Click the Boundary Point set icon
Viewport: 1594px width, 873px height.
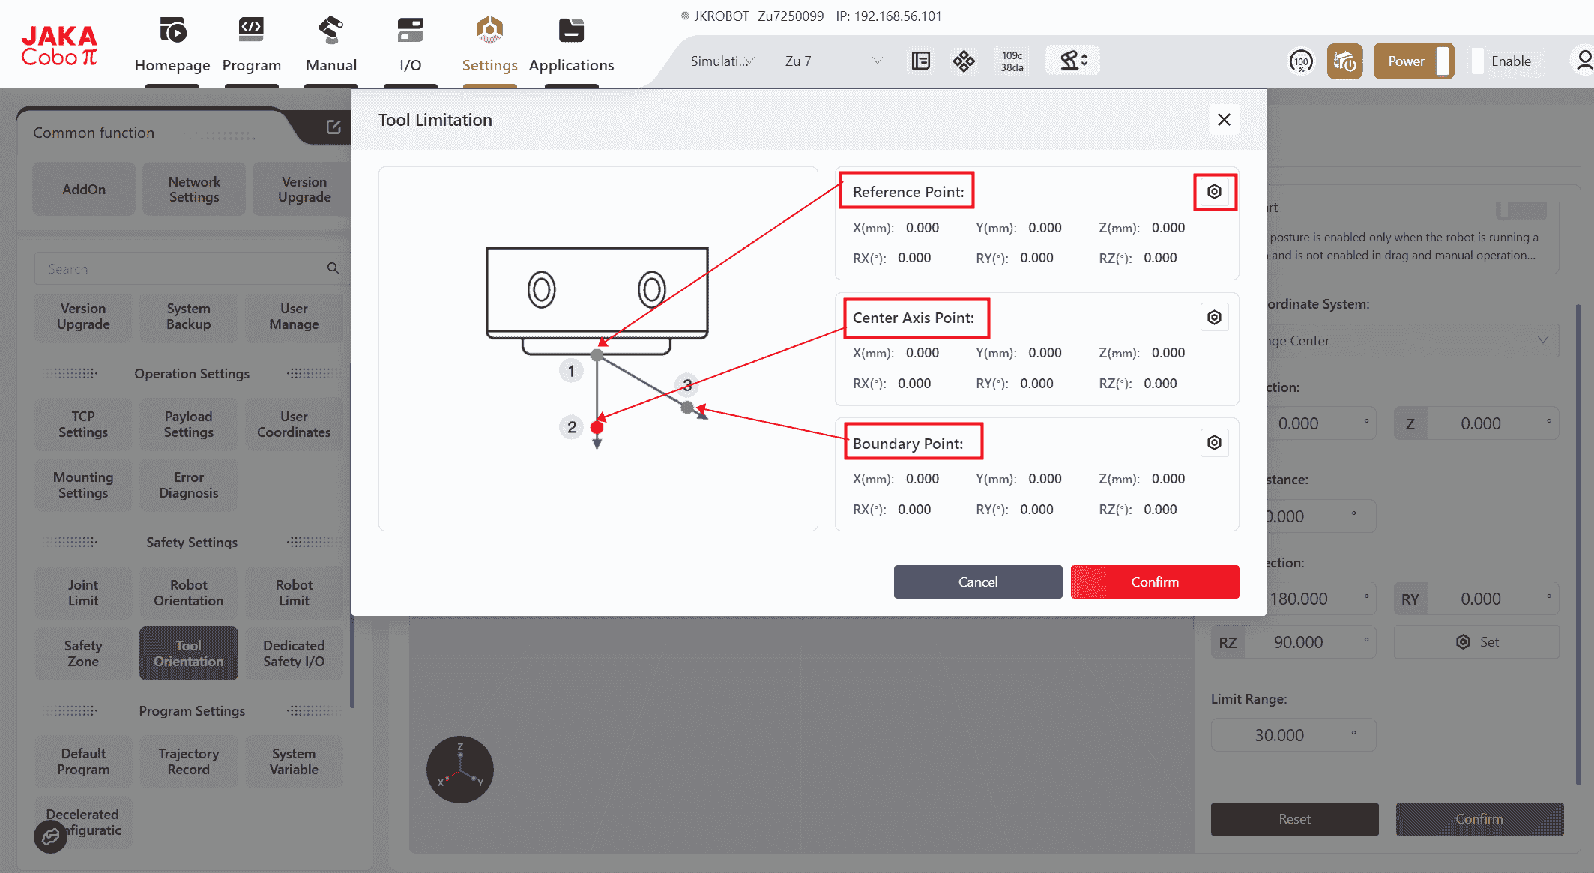pyautogui.click(x=1214, y=443)
